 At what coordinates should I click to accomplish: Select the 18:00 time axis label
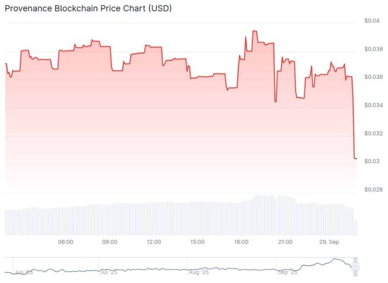(241, 242)
